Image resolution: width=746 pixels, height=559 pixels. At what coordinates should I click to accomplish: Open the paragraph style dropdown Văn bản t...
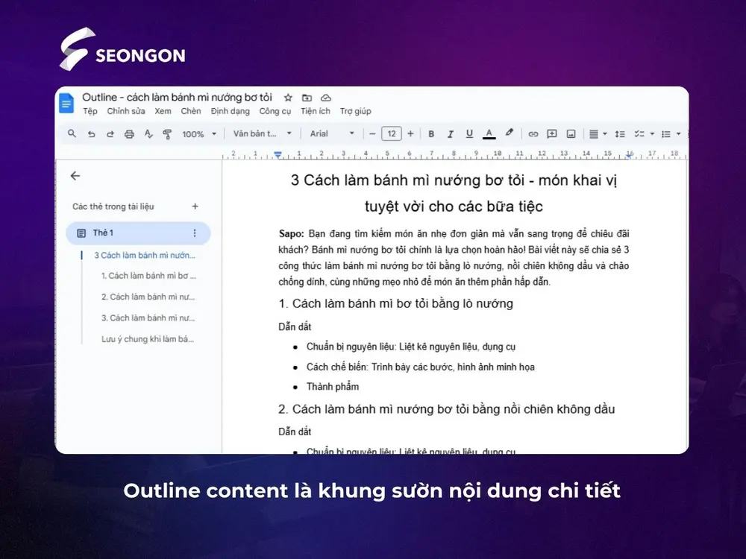pyautogui.click(x=262, y=133)
